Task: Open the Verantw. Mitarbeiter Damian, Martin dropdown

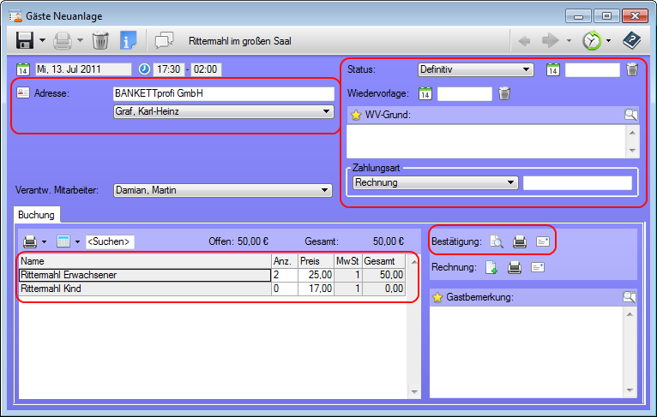Action: (x=223, y=190)
